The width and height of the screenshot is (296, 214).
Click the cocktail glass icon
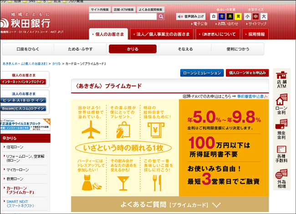click(123, 183)
